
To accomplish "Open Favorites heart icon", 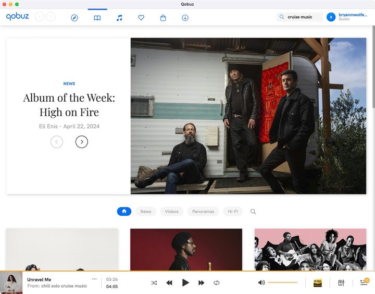I will [x=141, y=18].
